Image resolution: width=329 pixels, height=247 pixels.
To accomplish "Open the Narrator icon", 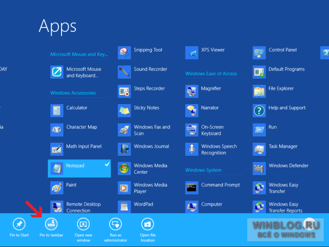I will point(192,110).
